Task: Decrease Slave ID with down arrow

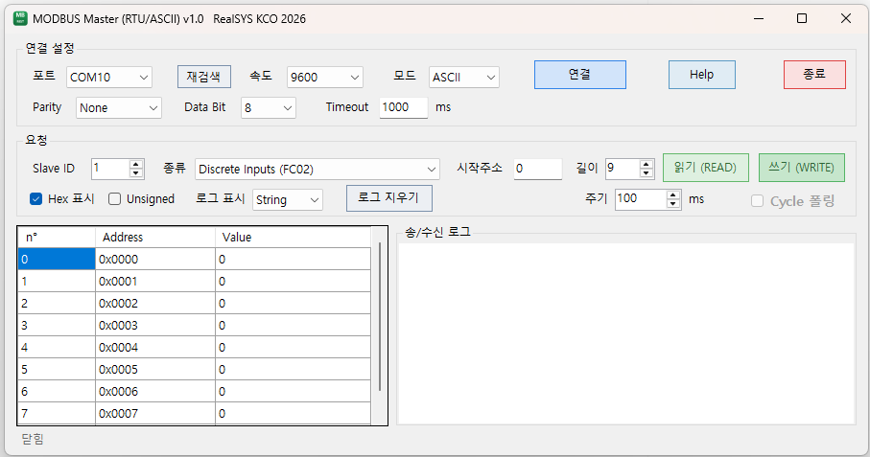Action: pyautogui.click(x=136, y=172)
